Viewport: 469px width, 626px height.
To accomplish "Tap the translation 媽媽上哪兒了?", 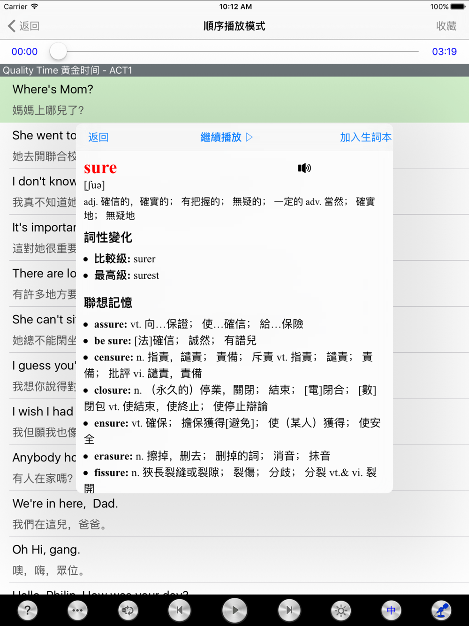I will 48,110.
